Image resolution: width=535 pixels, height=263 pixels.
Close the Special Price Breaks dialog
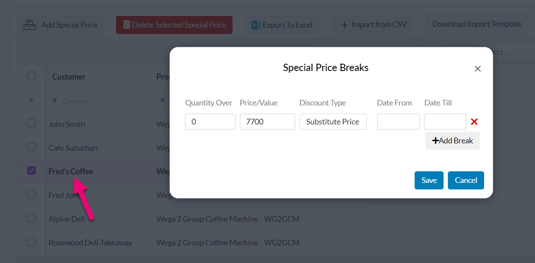[478, 69]
